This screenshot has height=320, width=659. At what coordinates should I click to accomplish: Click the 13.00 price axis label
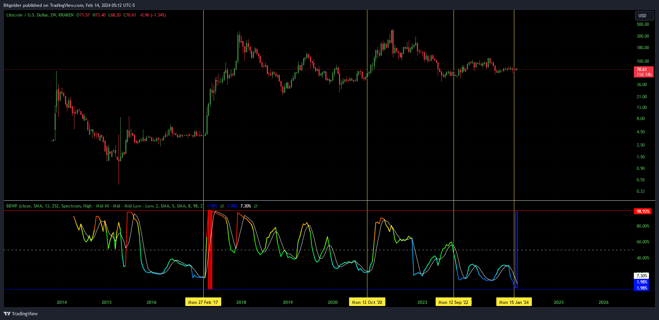click(x=642, y=108)
